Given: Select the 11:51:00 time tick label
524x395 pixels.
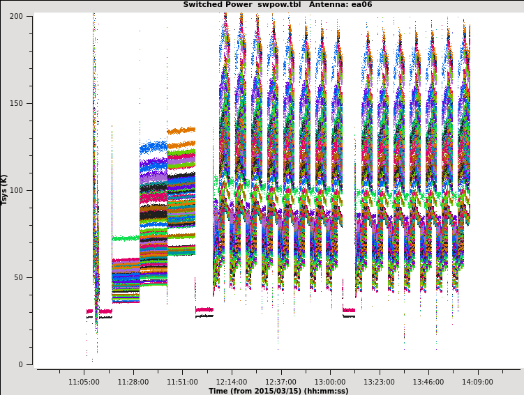Looking at the screenshot, I should 182,382.
